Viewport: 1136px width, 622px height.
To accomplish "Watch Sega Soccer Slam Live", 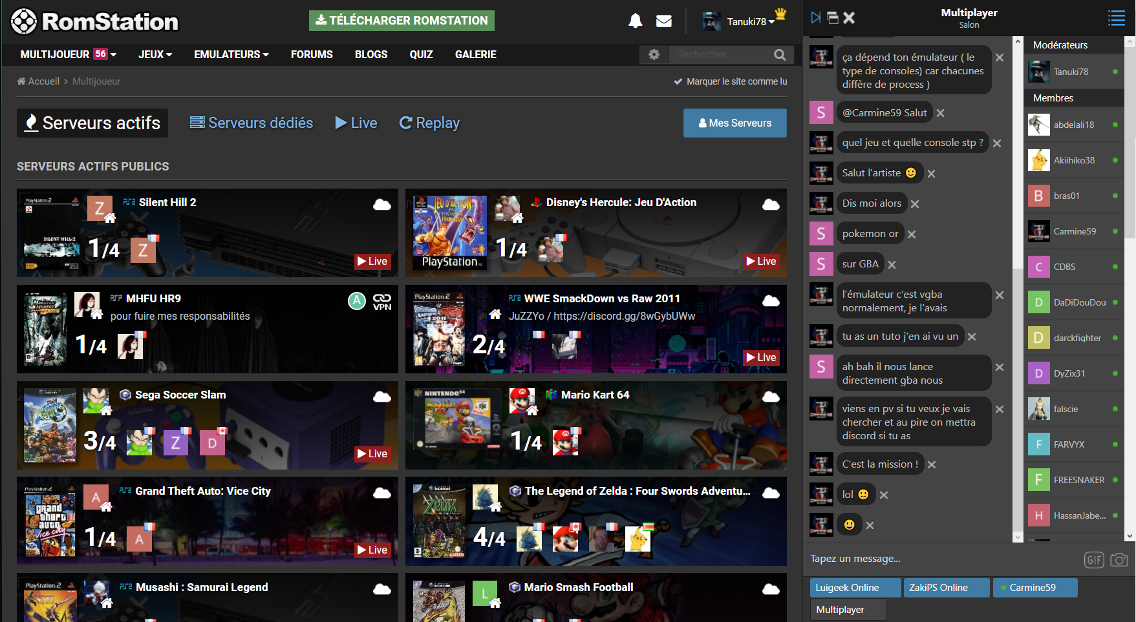I will tap(372, 454).
